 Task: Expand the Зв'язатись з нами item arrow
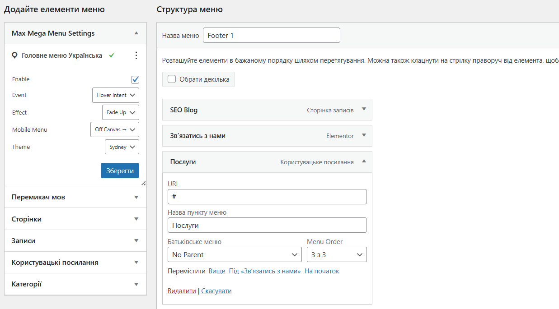[x=364, y=135]
